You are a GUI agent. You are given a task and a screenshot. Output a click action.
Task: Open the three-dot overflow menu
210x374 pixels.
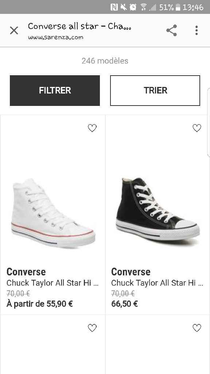197,31
